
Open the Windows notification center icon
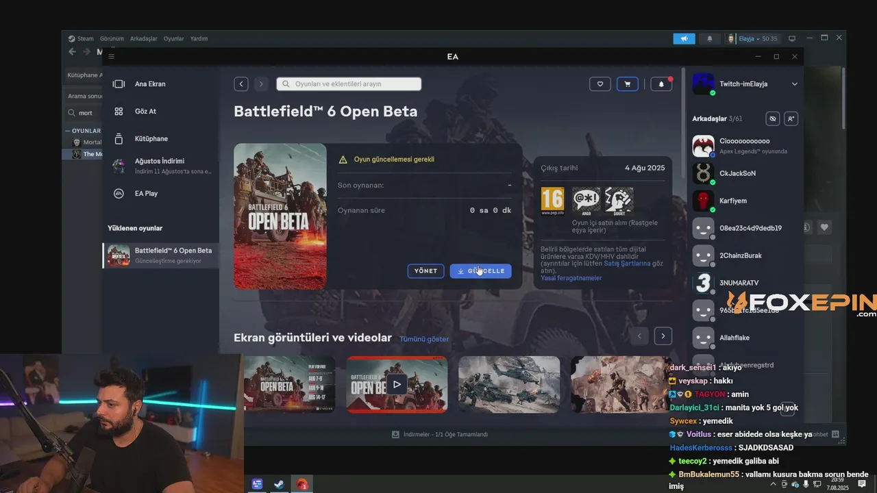coord(862,484)
